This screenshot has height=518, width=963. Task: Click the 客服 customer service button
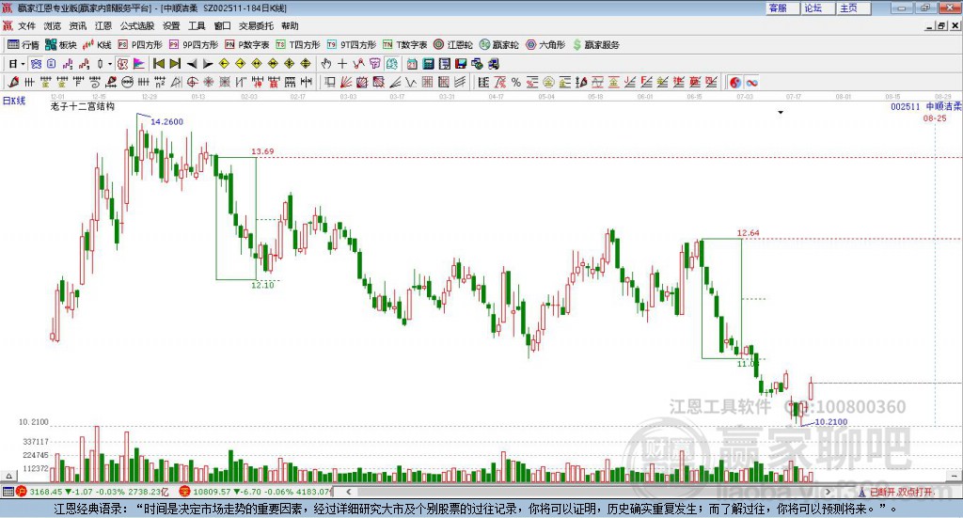[781, 8]
